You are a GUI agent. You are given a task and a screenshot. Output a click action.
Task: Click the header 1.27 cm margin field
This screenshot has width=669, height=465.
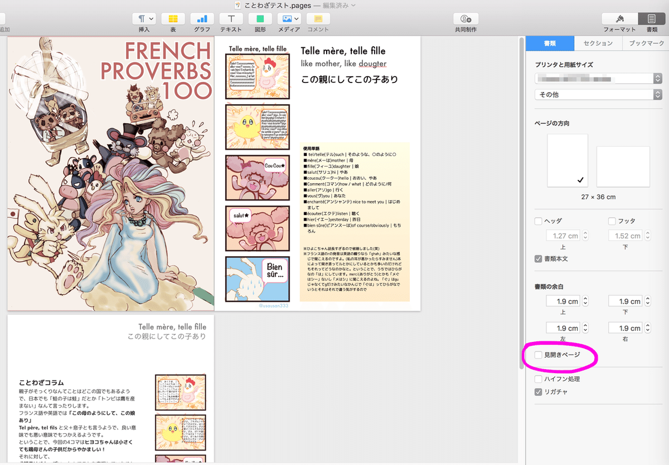(563, 236)
